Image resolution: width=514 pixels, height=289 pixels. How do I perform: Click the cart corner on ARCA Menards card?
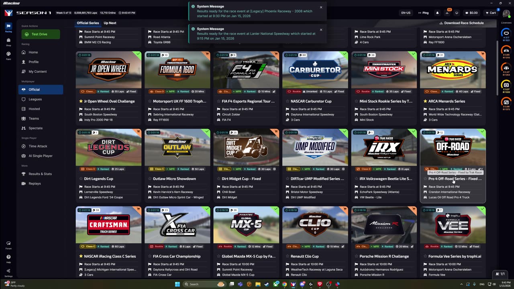483,53
